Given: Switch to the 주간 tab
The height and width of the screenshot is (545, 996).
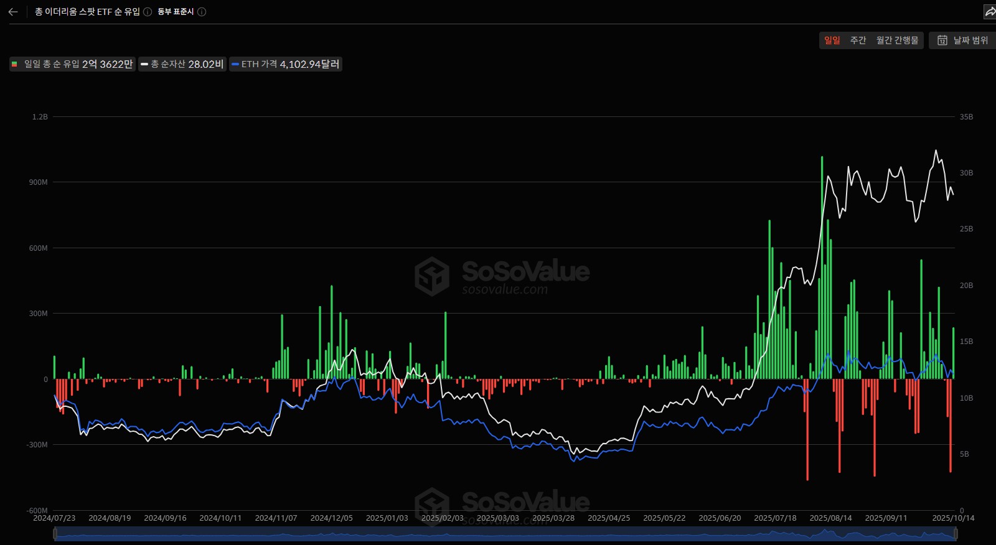Looking at the screenshot, I should click(x=858, y=40).
